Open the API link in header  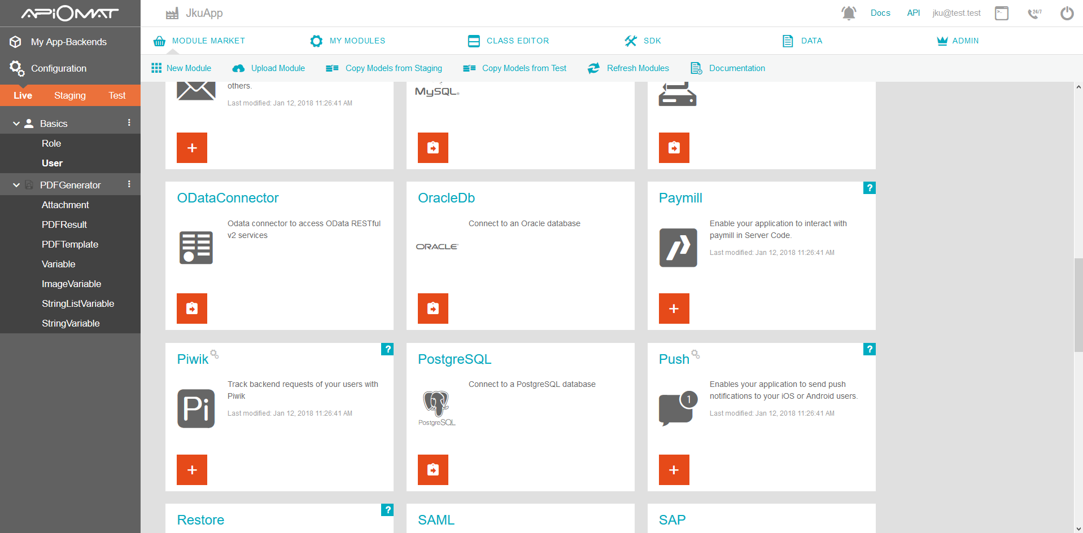[914, 13]
